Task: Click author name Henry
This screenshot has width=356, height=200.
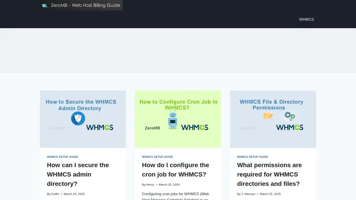Action: (150, 185)
